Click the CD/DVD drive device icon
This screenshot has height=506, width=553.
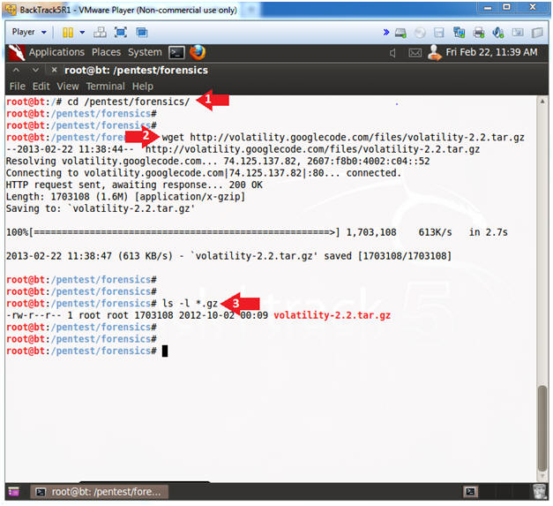click(420, 33)
